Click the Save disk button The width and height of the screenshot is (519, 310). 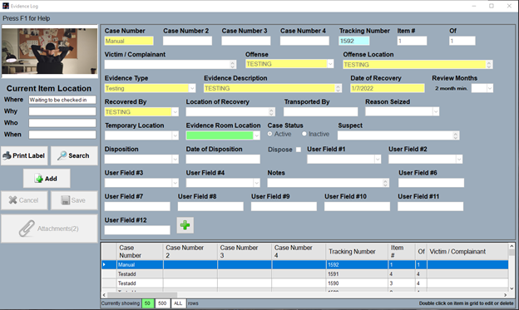coord(74,200)
